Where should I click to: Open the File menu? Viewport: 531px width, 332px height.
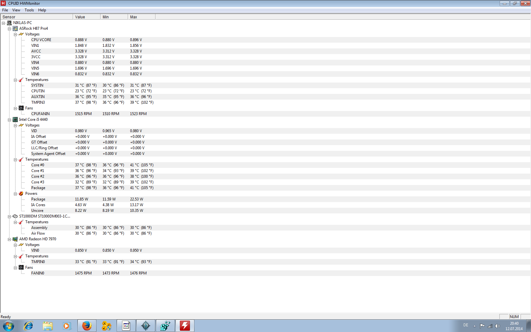coord(5,10)
